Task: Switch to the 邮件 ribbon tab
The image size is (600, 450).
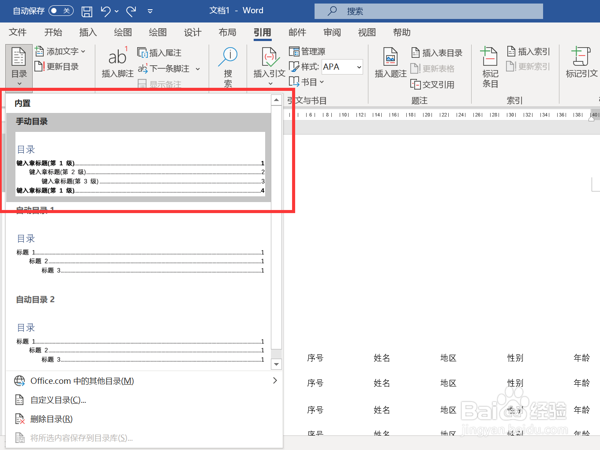Action: 297,32
